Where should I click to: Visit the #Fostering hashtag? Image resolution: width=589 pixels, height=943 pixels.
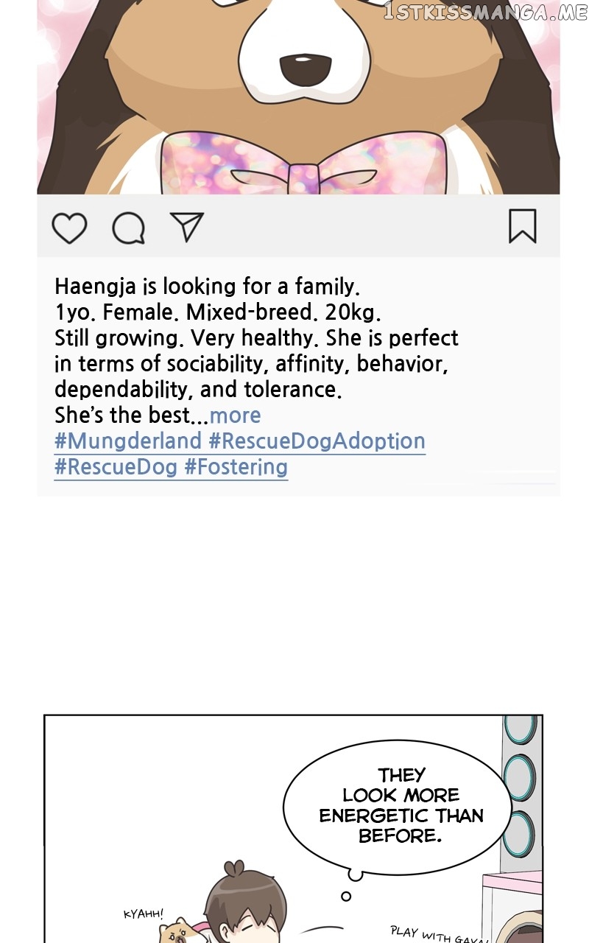(236, 467)
